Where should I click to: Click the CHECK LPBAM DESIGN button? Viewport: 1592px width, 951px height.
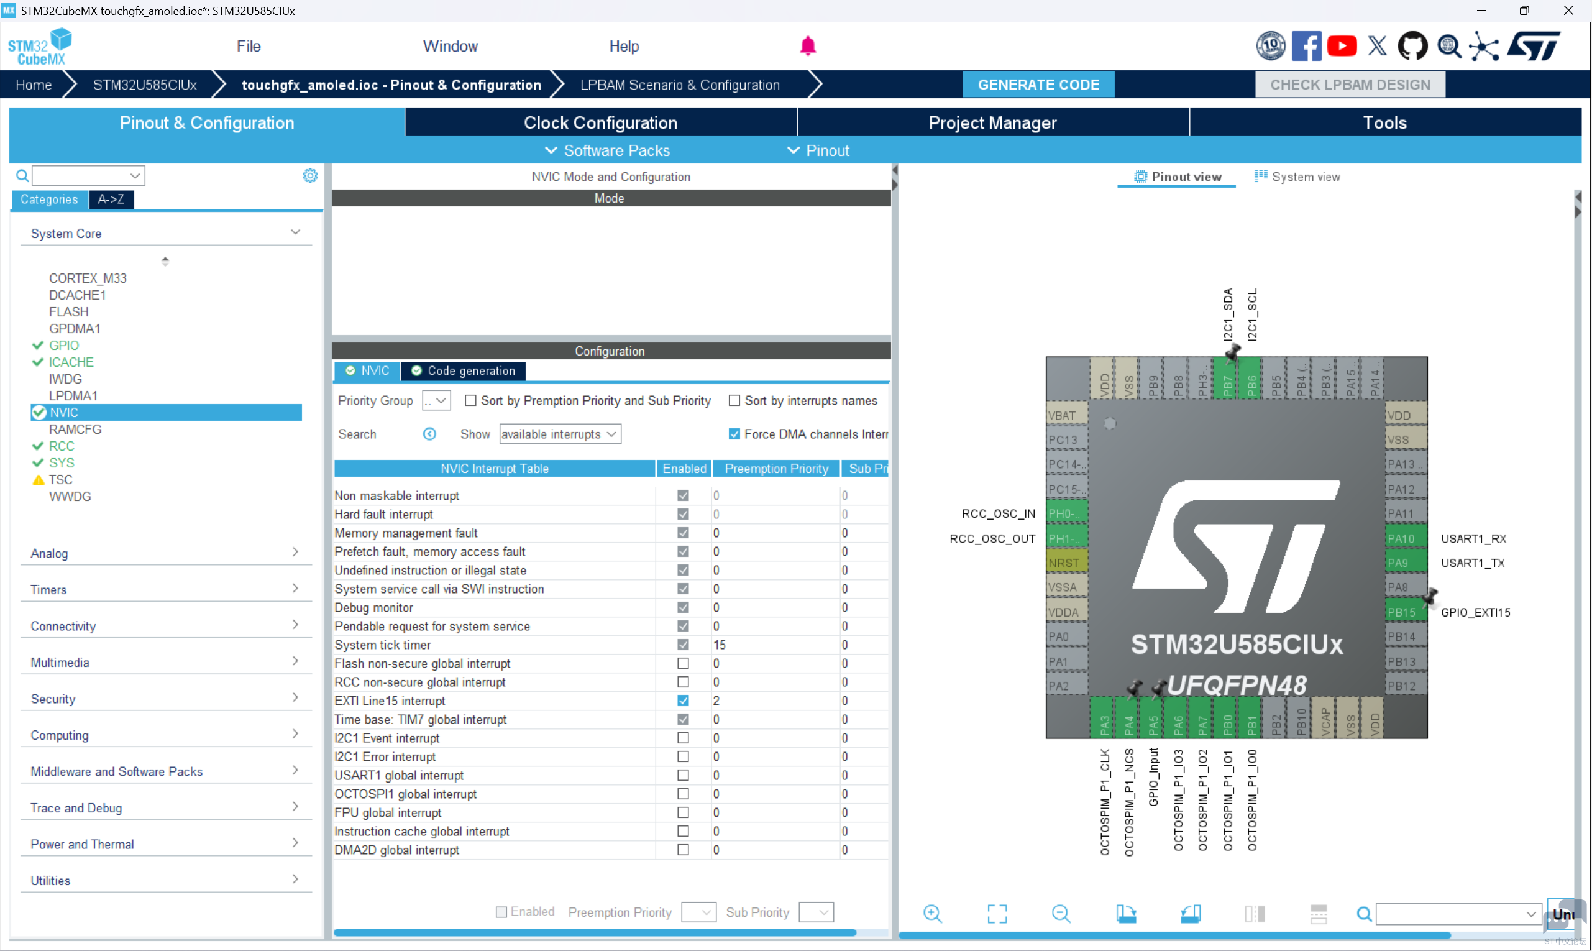click(x=1350, y=85)
